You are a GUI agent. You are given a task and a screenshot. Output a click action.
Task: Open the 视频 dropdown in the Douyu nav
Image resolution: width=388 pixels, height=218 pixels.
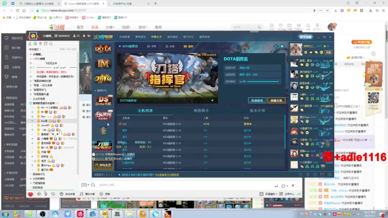(126, 27)
